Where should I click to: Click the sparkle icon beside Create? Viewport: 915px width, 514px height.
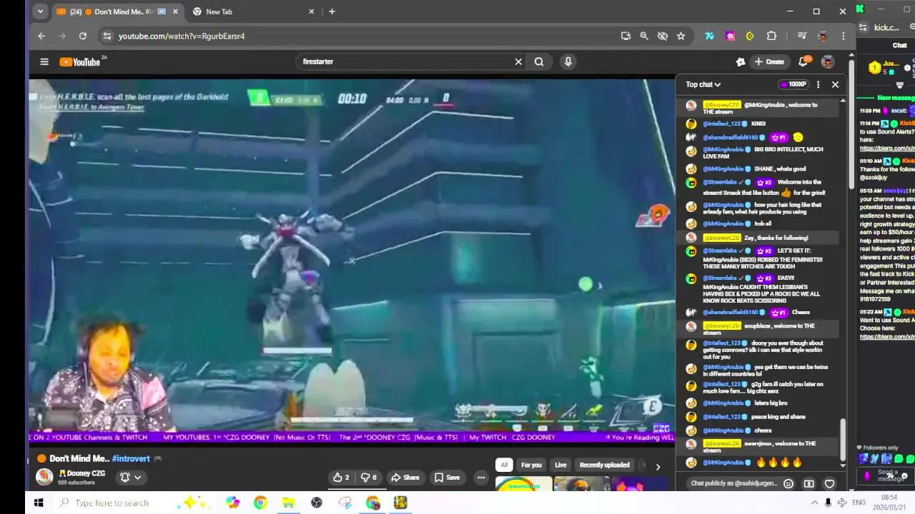coord(741,62)
